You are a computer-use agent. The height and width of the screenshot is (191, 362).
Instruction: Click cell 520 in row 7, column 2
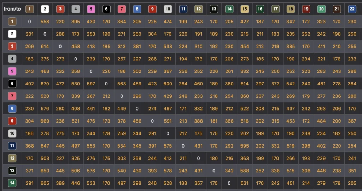[45, 96]
